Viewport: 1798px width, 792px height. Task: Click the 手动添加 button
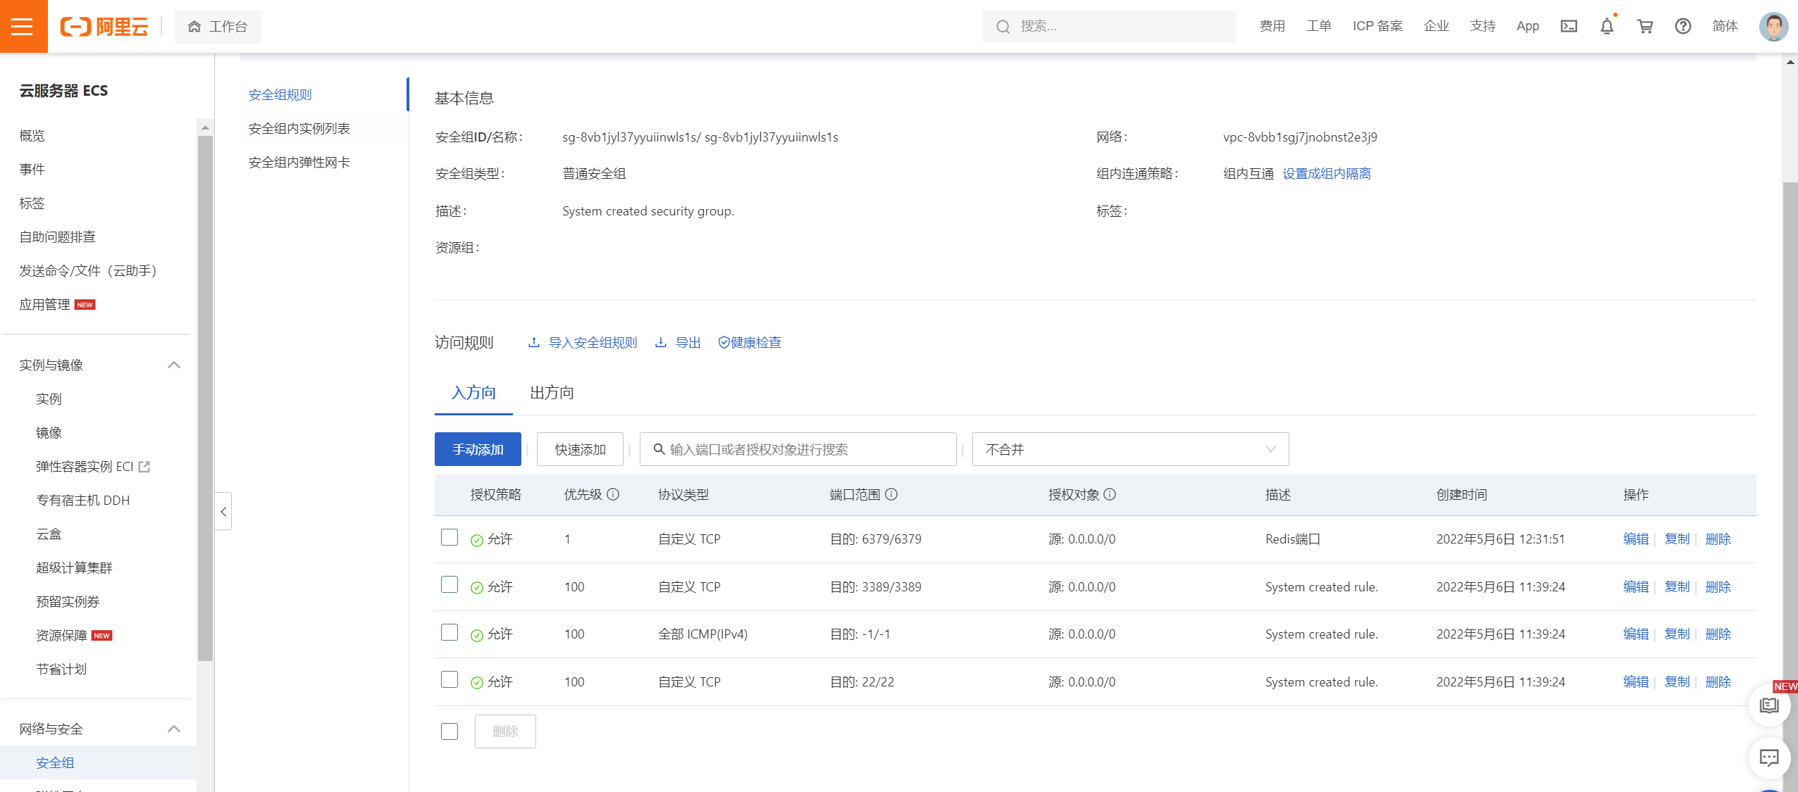478,449
